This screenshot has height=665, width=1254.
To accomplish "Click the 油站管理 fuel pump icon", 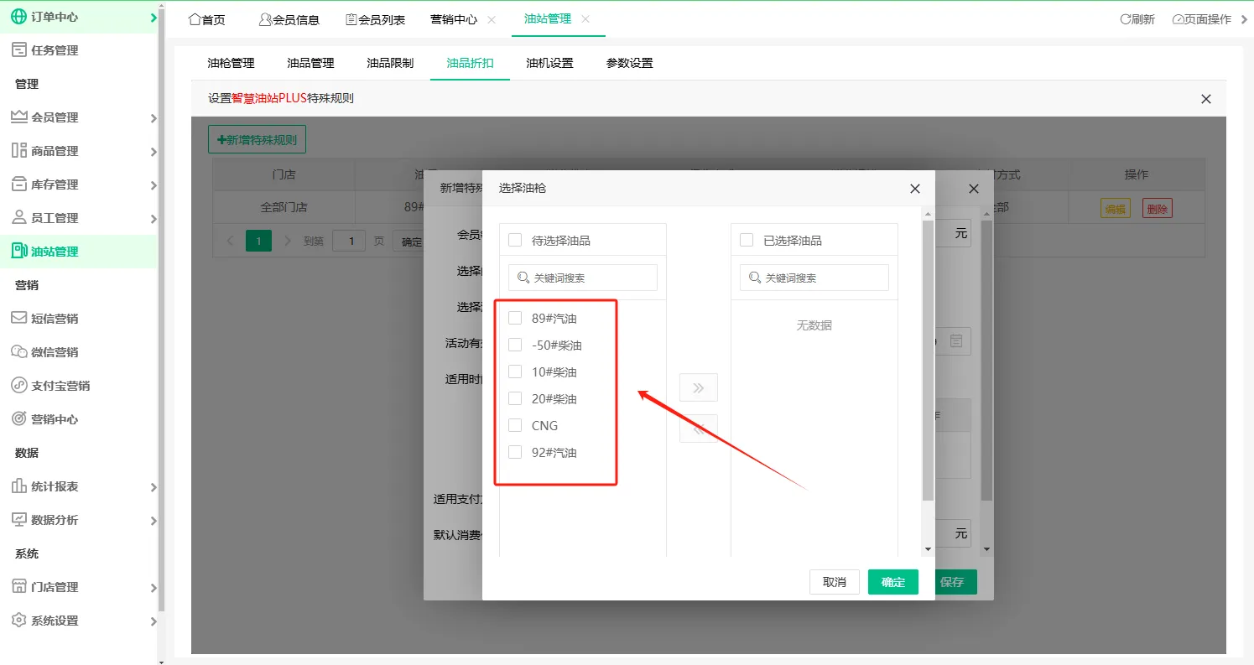I will pyautogui.click(x=18, y=252).
